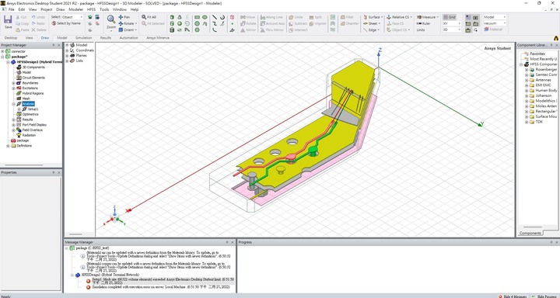Expand the Model node in the history tree
The width and height of the screenshot is (560, 298).
tap(67, 45)
